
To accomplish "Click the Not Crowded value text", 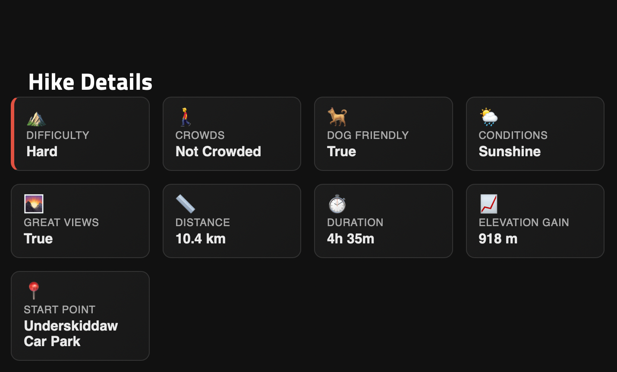I will pos(218,151).
